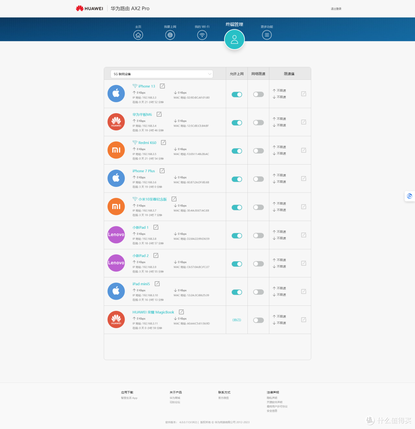415x429 pixels.
Task: Click the 我的 Wi-Fi tab label
Action: [x=202, y=26]
